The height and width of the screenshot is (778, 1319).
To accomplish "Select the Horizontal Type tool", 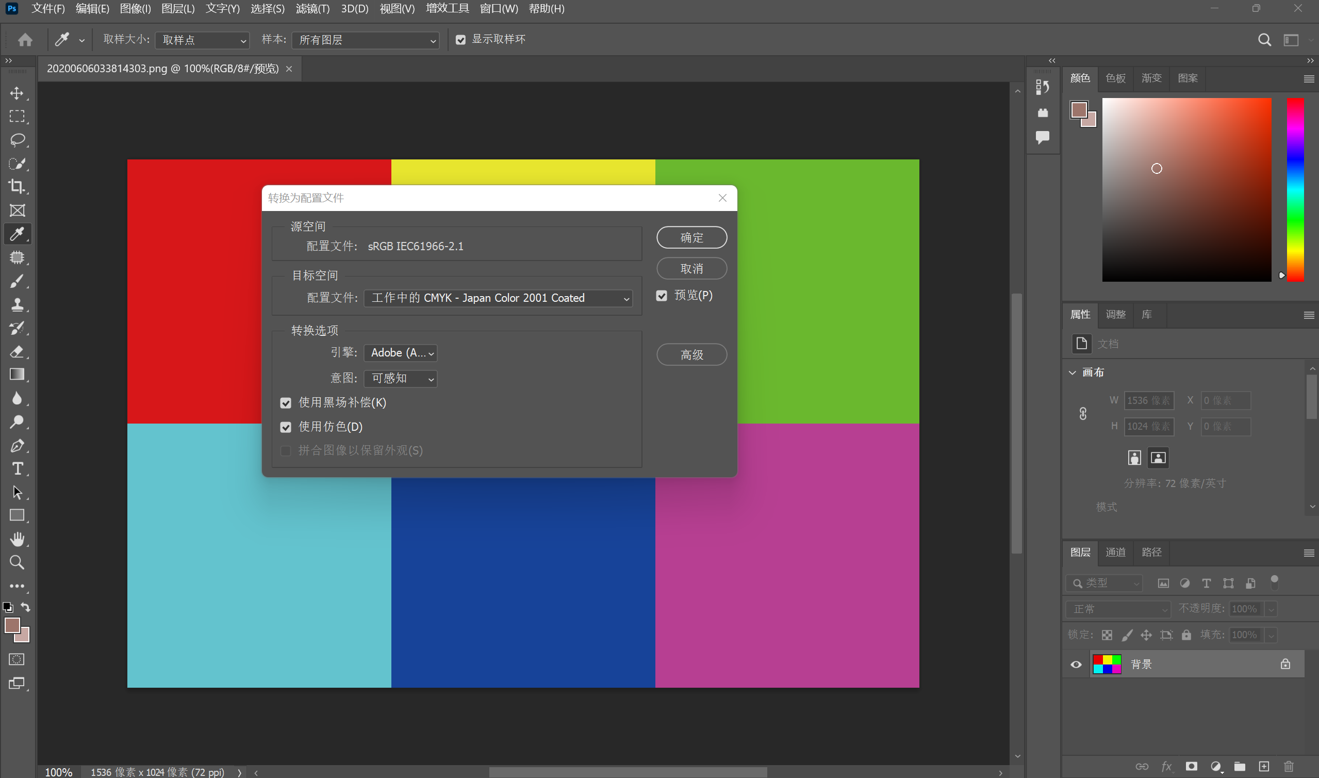I will coord(17,468).
